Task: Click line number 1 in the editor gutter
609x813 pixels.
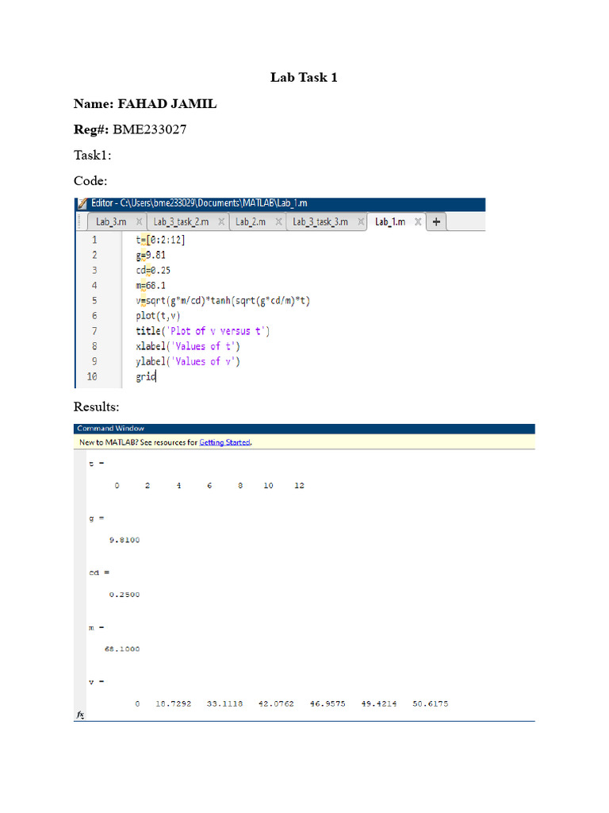Action: tap(94, 240)
